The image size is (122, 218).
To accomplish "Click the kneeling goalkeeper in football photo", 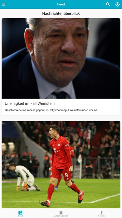I will tap(25, 177).
